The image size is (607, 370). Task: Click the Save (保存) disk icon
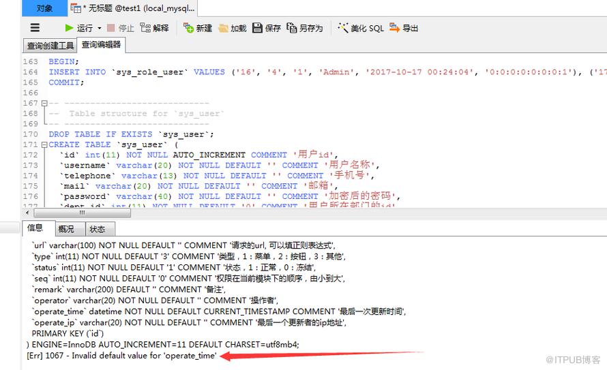point(257,28)
